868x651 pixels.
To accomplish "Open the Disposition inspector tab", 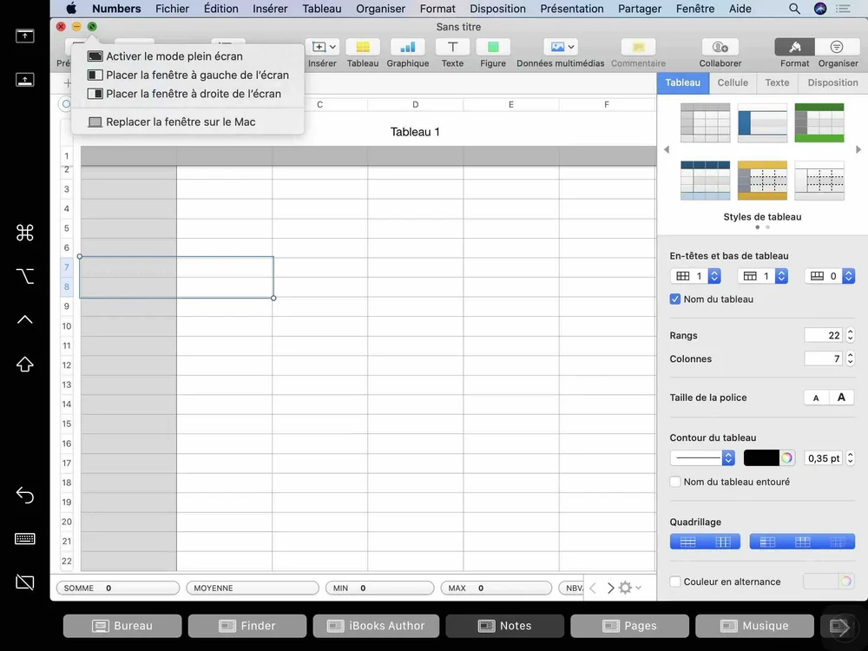I will pyautogui.click(x=832, y=82).
